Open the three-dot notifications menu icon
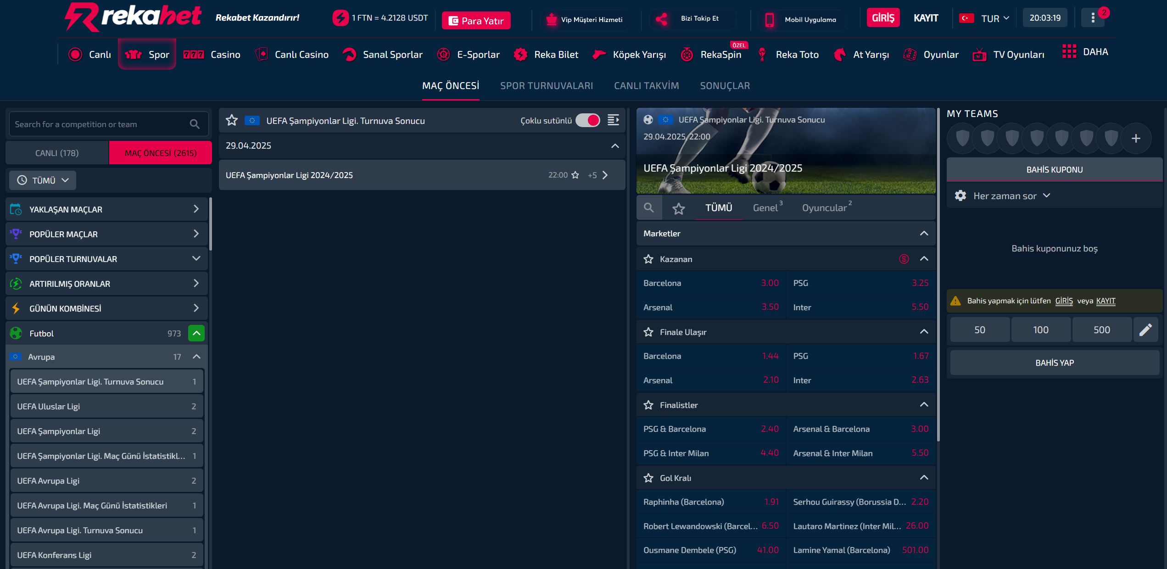The width and height of the screenshot is (1167, 569). click(x=1093, y=18)
